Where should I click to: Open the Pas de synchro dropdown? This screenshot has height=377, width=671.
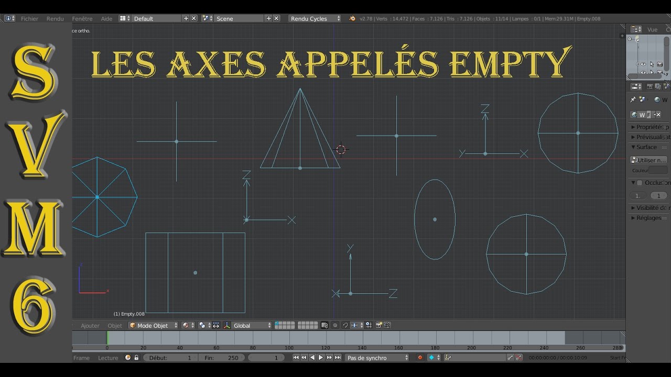tap(377, 358)
